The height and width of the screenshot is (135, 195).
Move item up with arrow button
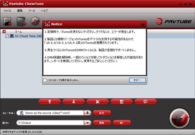coord(50,101)
